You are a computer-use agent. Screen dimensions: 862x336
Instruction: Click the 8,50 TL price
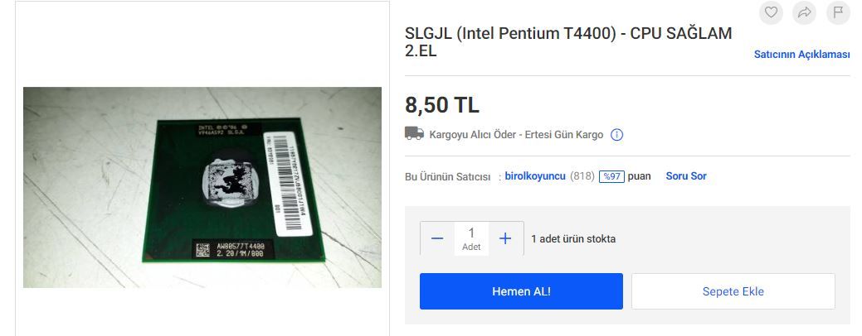click(442, 105)
